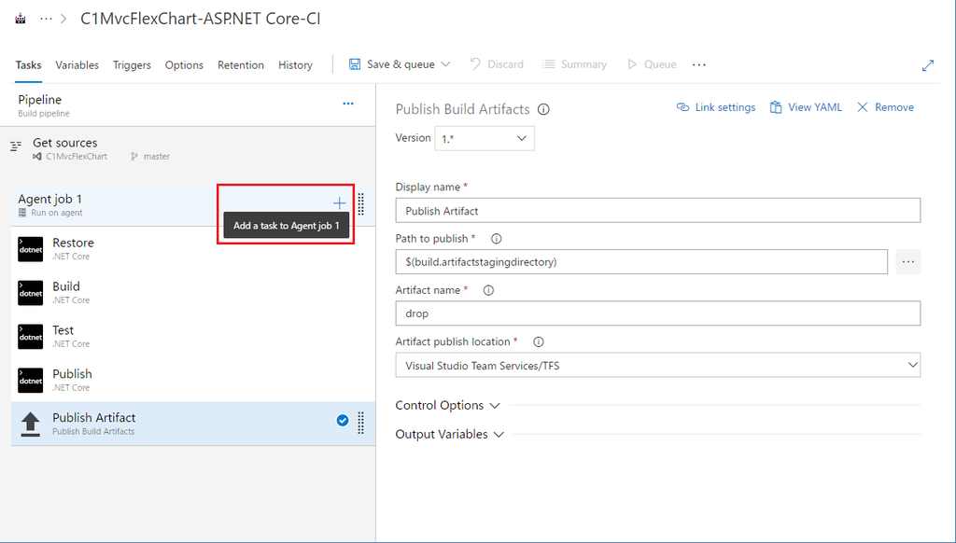Select the Test .NET Core task
Screen dimensions: 956x543
tap(192, 337)
